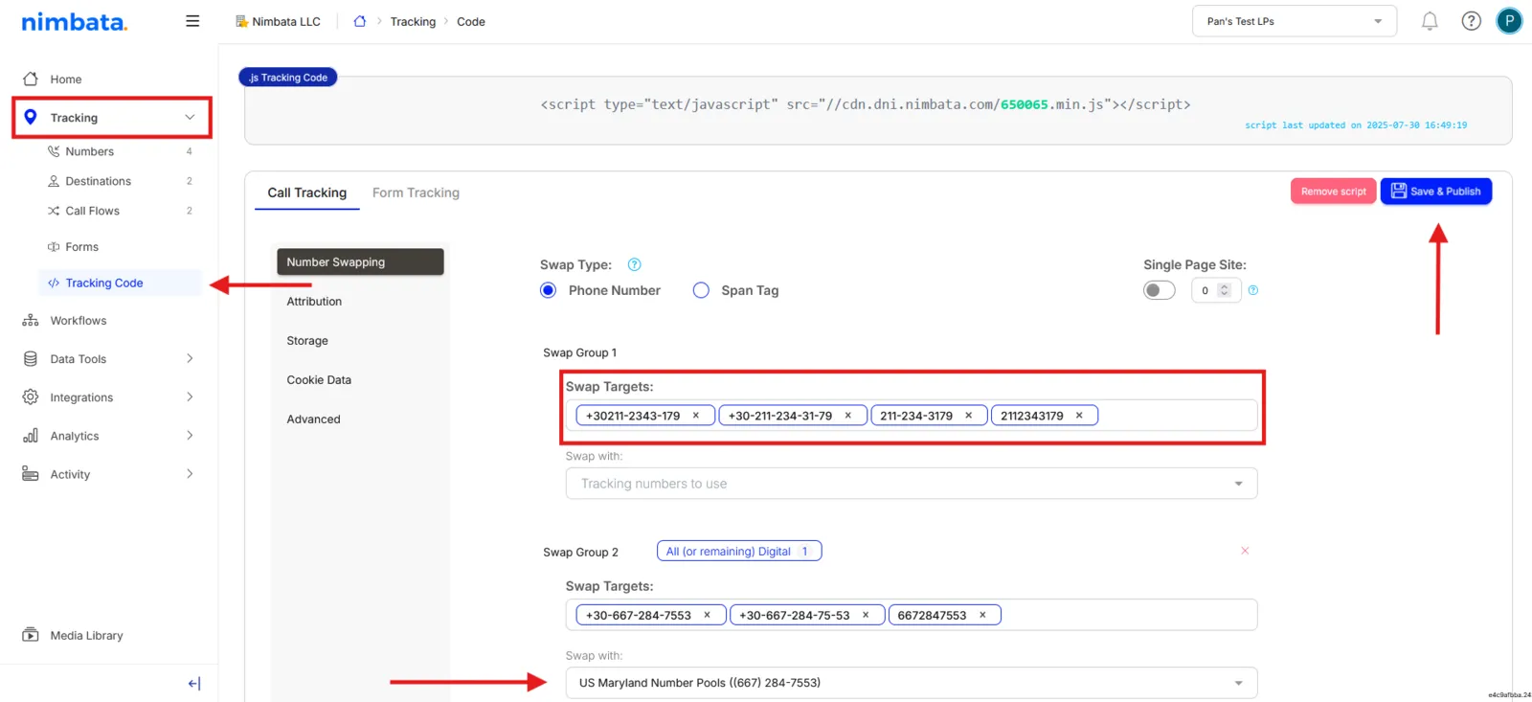This screenshot has width=1532, height=702.
Task: Click the Tracking breadcrumb link
Action: [413, 21]
